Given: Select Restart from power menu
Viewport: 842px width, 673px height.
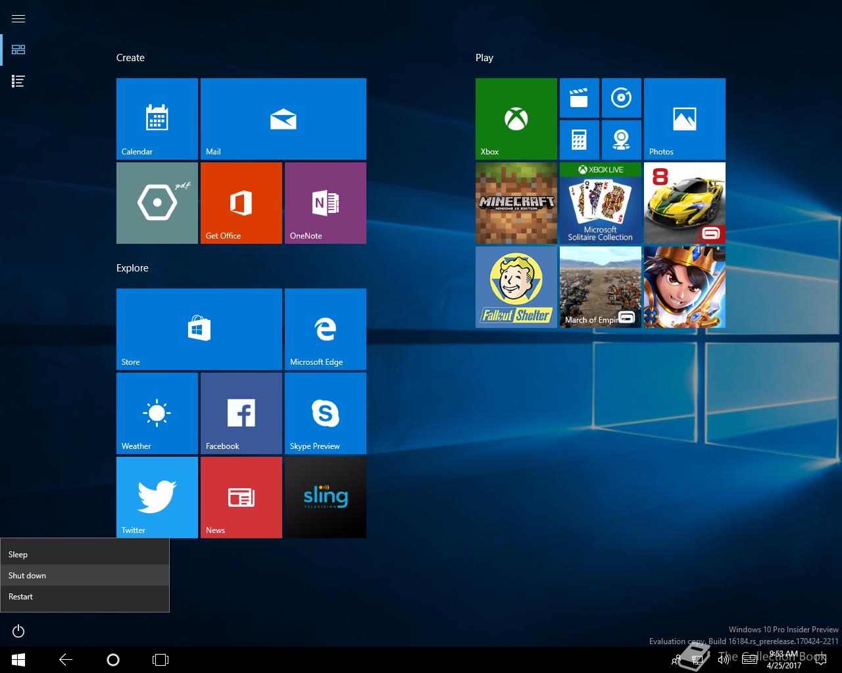Looking at the screenshot, I should 85,597.
